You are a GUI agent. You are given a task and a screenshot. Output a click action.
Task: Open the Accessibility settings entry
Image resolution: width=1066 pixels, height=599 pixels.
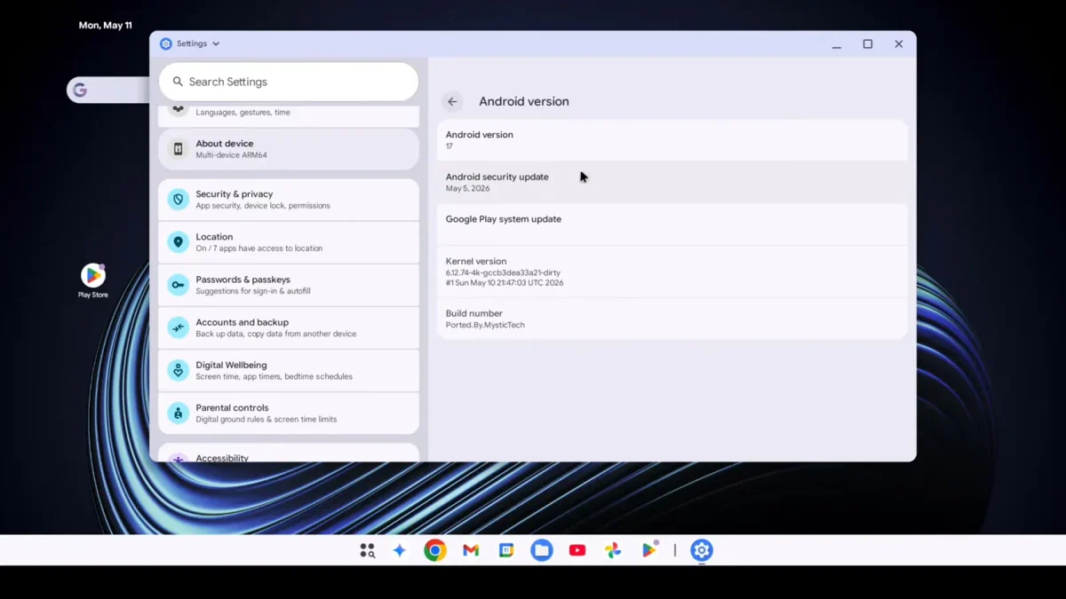(289, 453)
